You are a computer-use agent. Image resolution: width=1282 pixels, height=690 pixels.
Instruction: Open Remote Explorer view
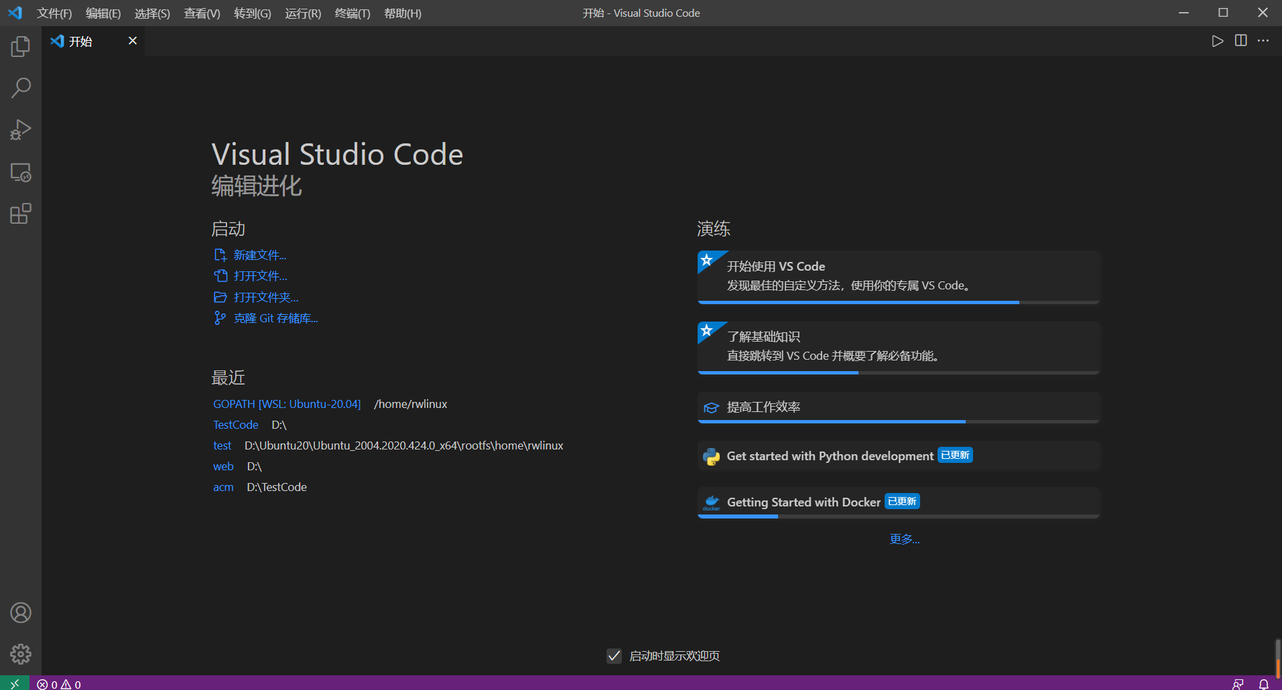point(21,172)
